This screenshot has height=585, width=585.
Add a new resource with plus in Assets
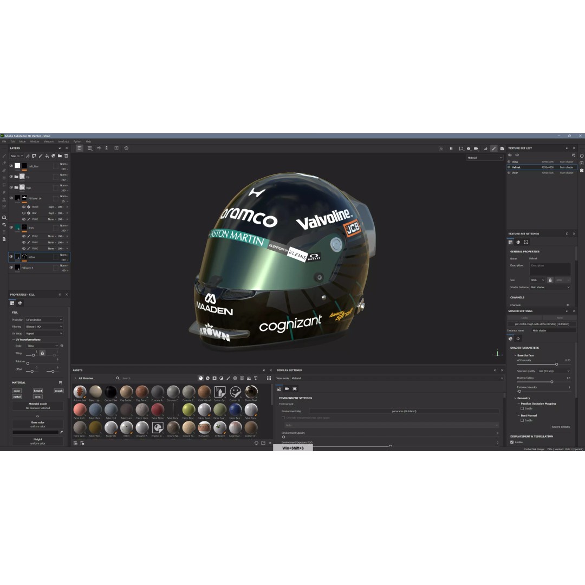click(270, 443)
